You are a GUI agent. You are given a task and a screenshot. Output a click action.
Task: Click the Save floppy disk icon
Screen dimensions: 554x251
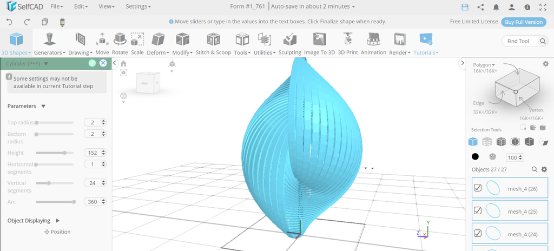click(x=465, y=7)
